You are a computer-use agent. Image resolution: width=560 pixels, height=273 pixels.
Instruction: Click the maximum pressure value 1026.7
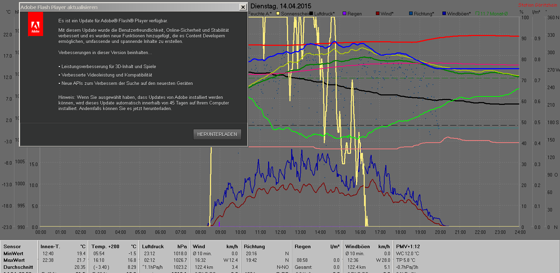(x=180, y=260)
